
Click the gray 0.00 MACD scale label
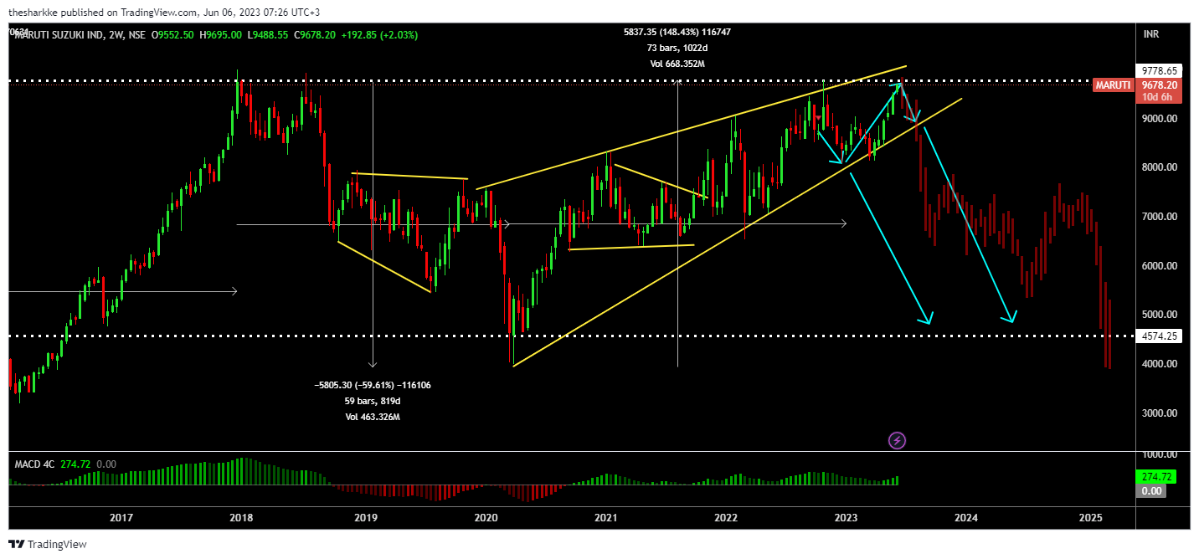click(1152, 490)
